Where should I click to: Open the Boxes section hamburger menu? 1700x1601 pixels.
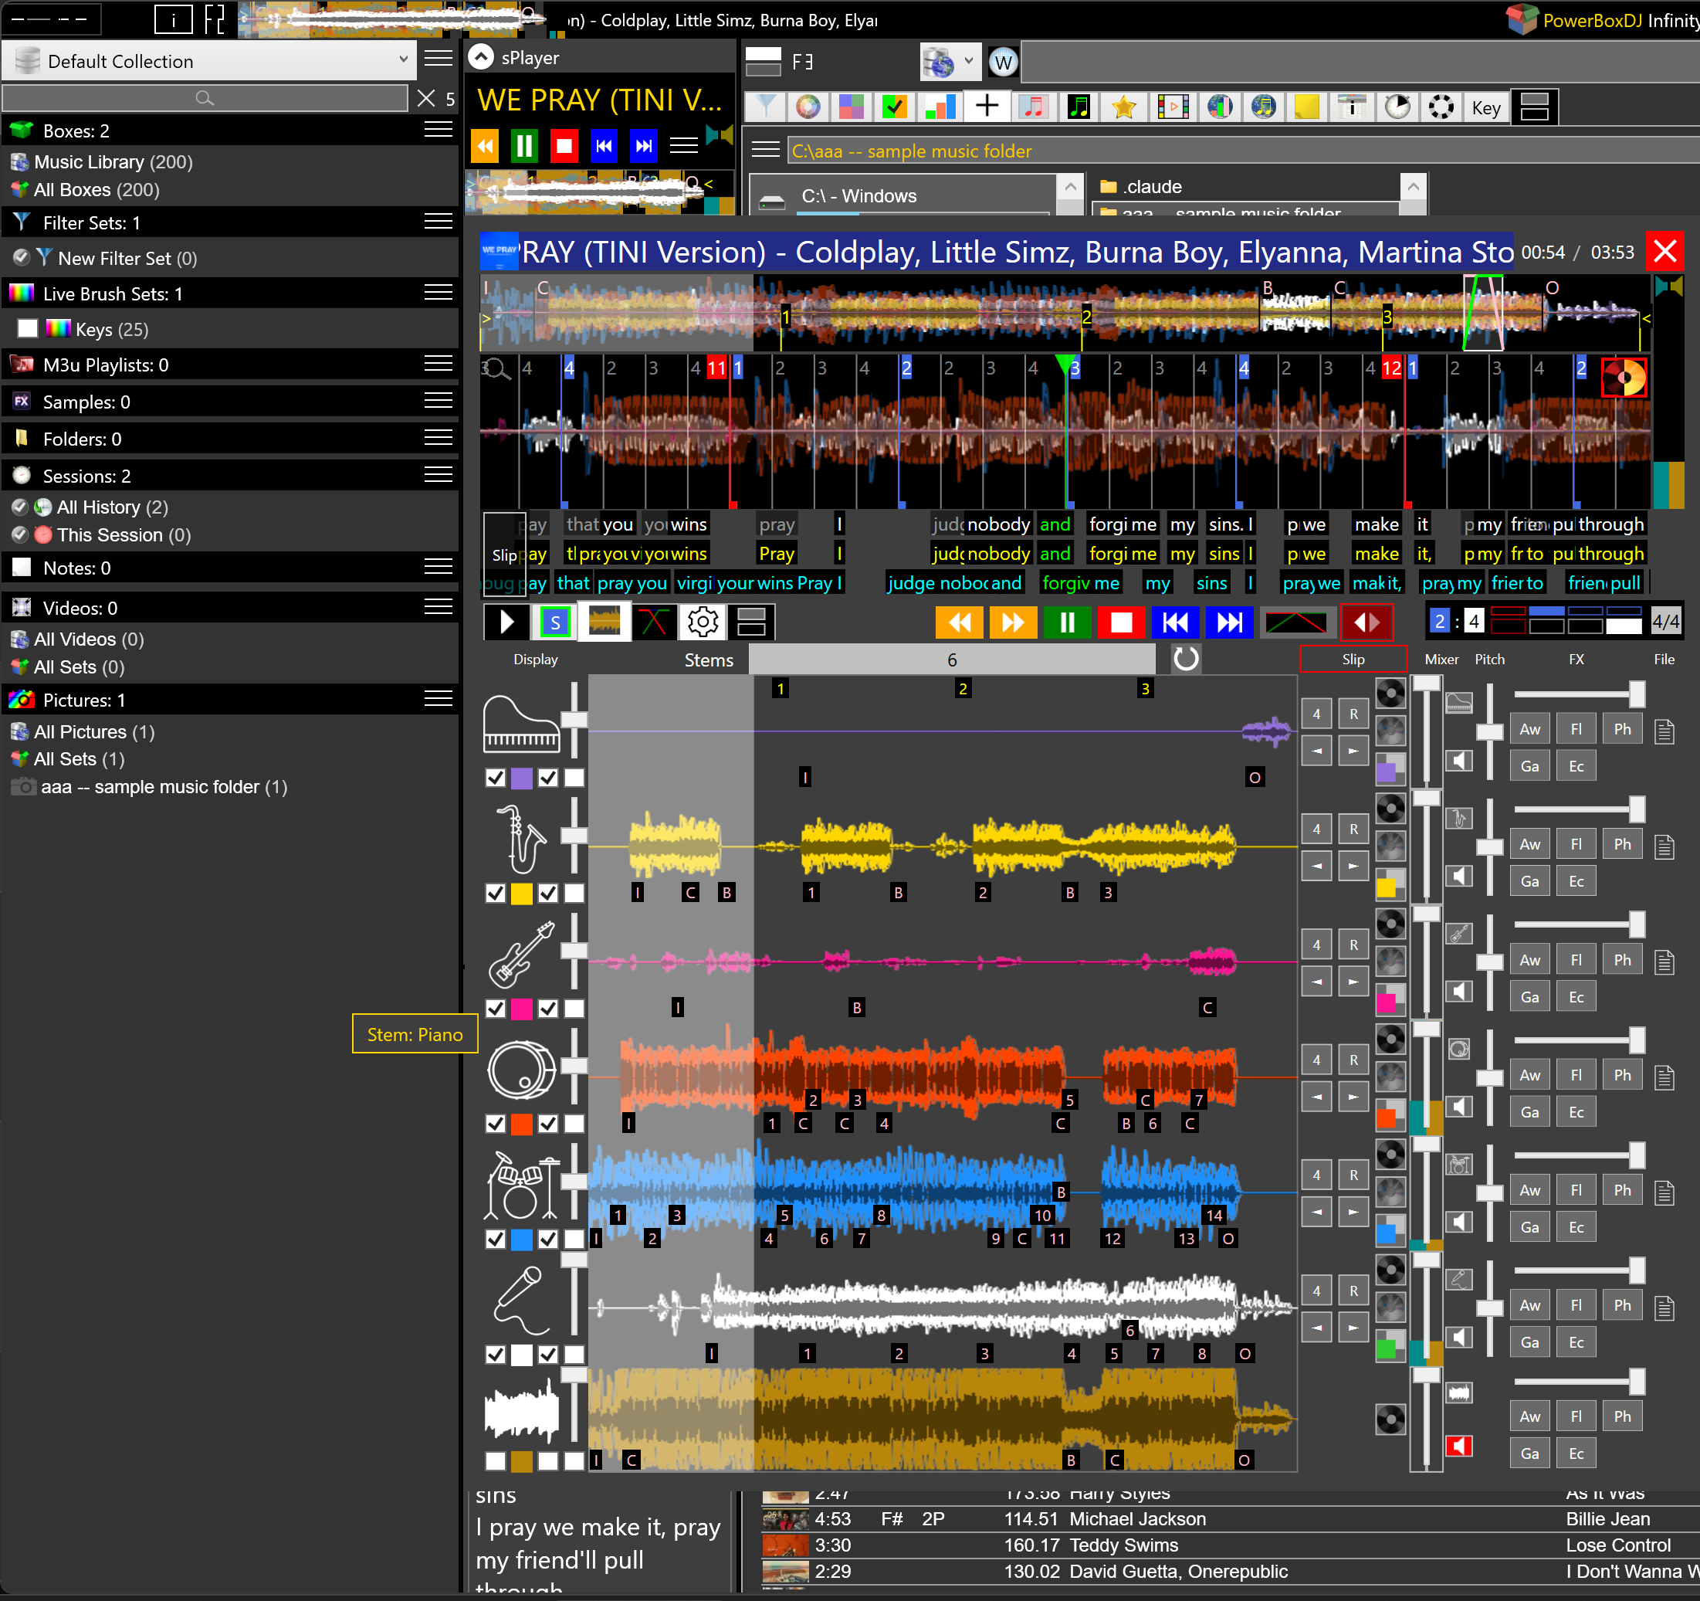pos(439,130)
